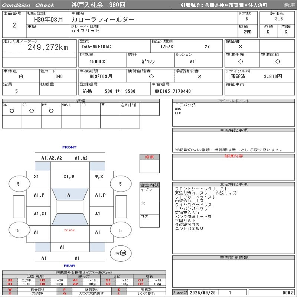
Task: Click the chassis number NKE165-7178448
Action: (x=173, y=91)
